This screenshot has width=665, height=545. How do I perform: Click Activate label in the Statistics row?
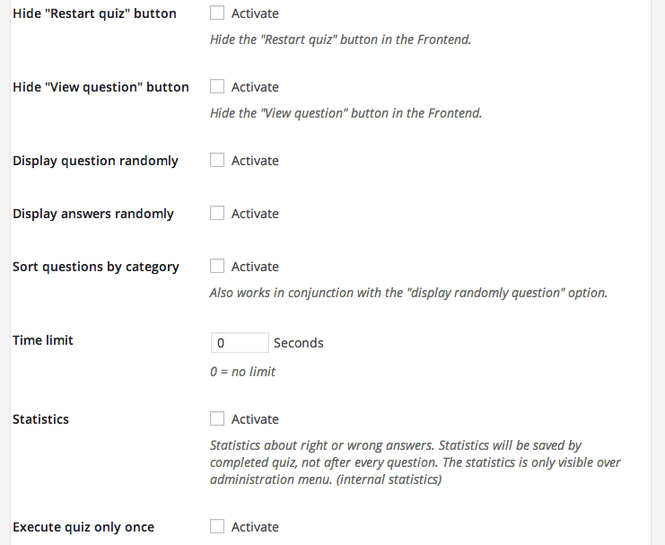[x=255, y=419]
